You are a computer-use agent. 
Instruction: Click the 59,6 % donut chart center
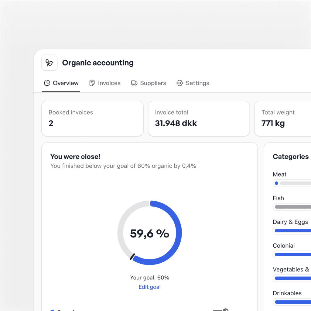[x=149, y=233]
